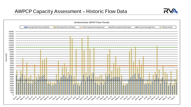Viewport: 191px width, 107px height.
Task: Click the peak bar near Nov-20 crossing the green line
Action: coord(157,70)
